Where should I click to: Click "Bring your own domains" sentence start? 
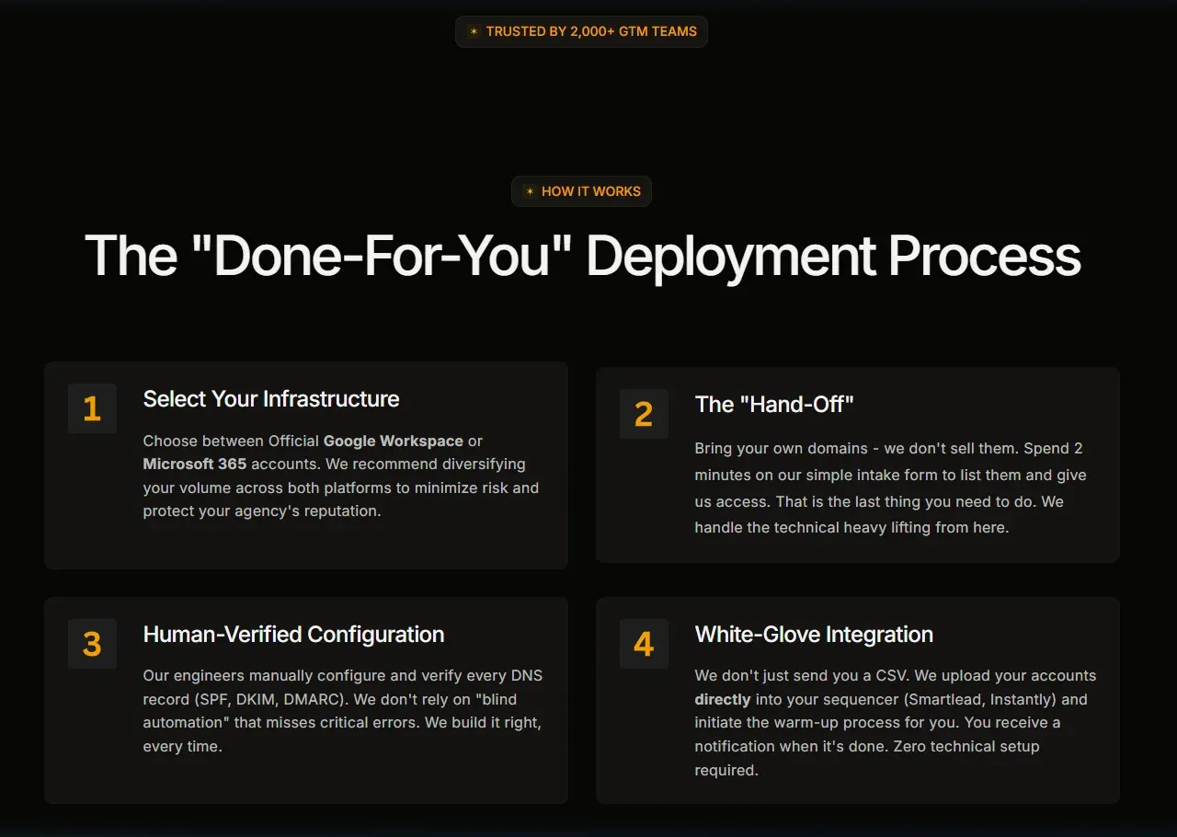pos(781,448)
